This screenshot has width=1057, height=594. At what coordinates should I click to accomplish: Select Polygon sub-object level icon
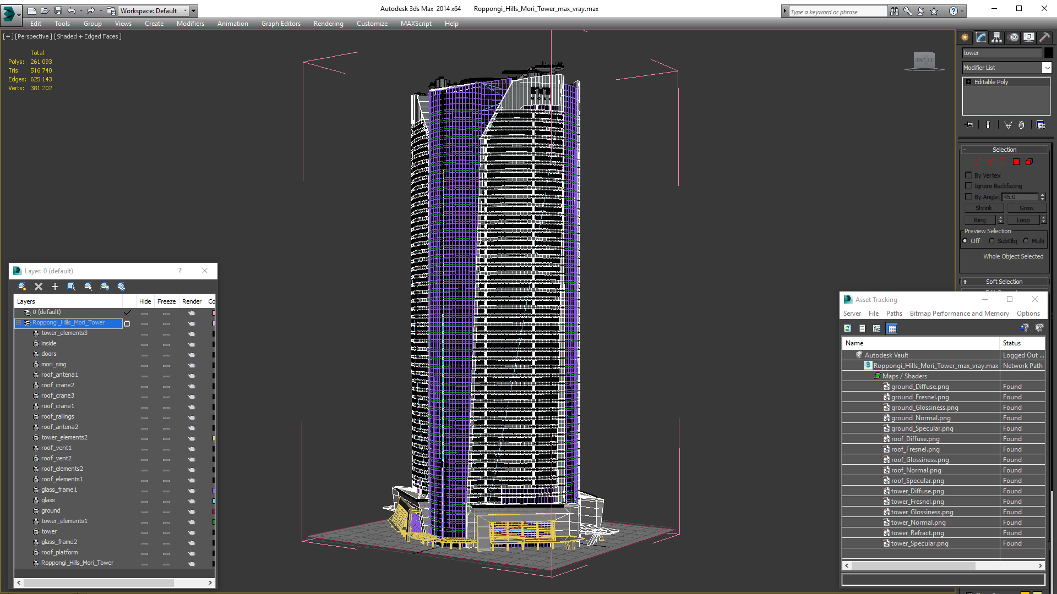[x=1016, y=162]
